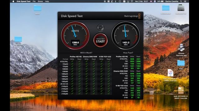The image size is (199, 111).
Task: Open the Notification Center icon
Action: (185, 1)
